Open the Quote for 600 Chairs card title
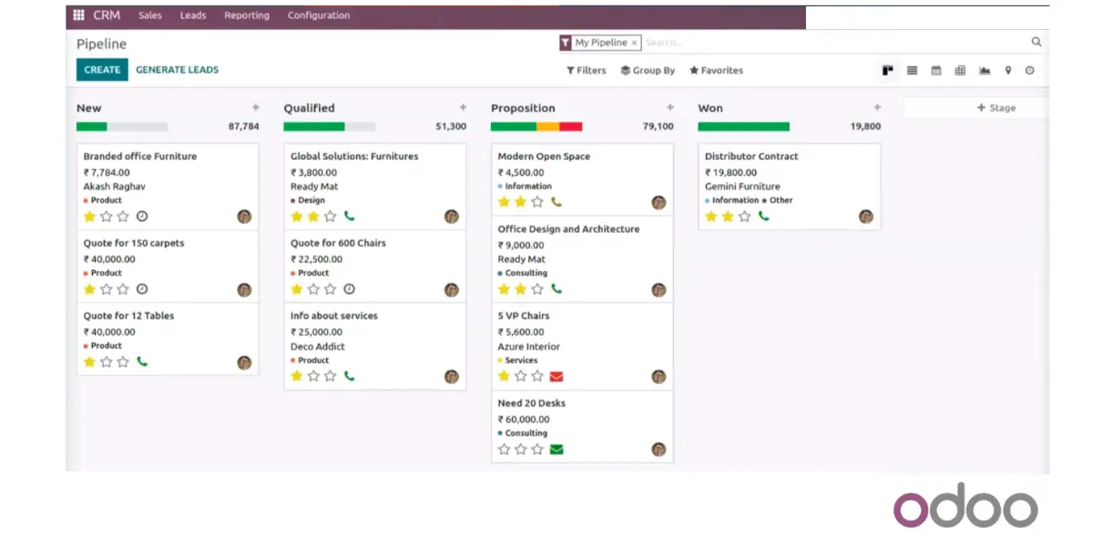The image size is (1093, 546). (338, 243)
